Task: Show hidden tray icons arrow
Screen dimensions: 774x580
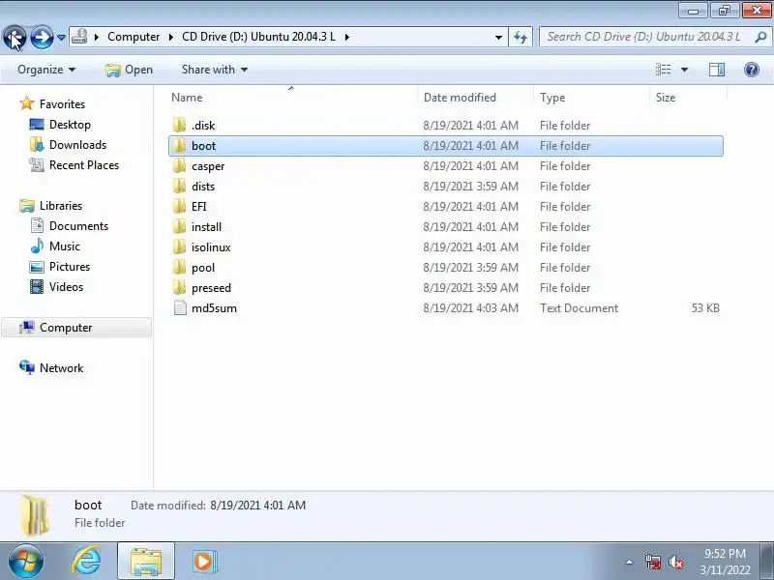Action: coord(629,562)
